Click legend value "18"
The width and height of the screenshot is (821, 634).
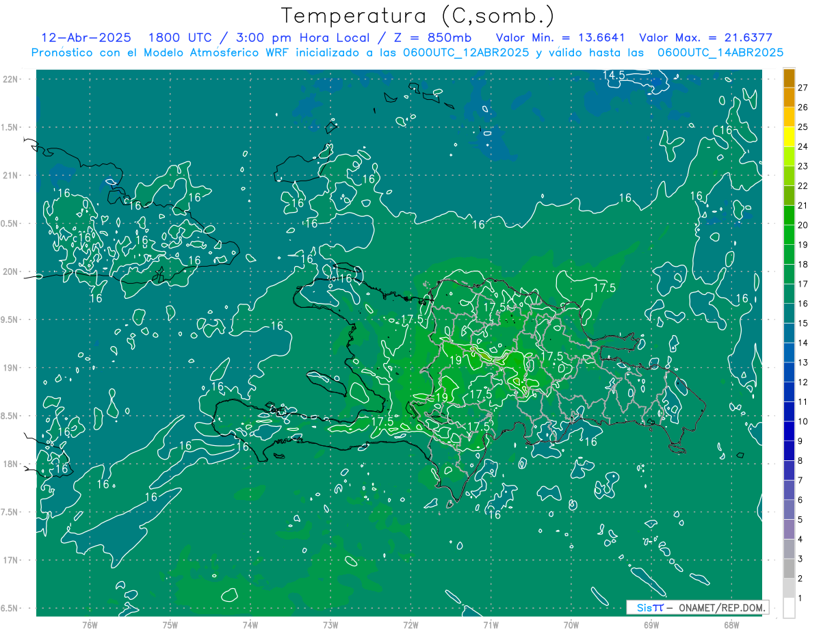[803, 264]
